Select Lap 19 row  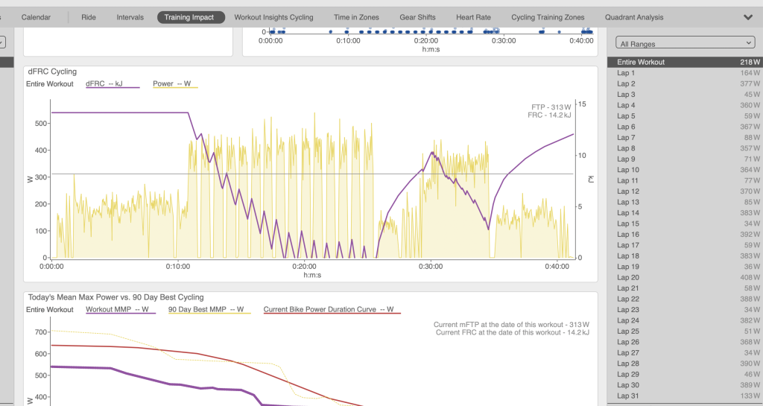pyautogui.click(x=686, y=267)
